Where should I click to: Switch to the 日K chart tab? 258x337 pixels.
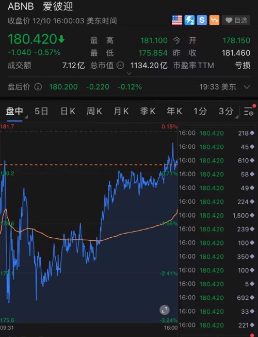coord(68,111)
